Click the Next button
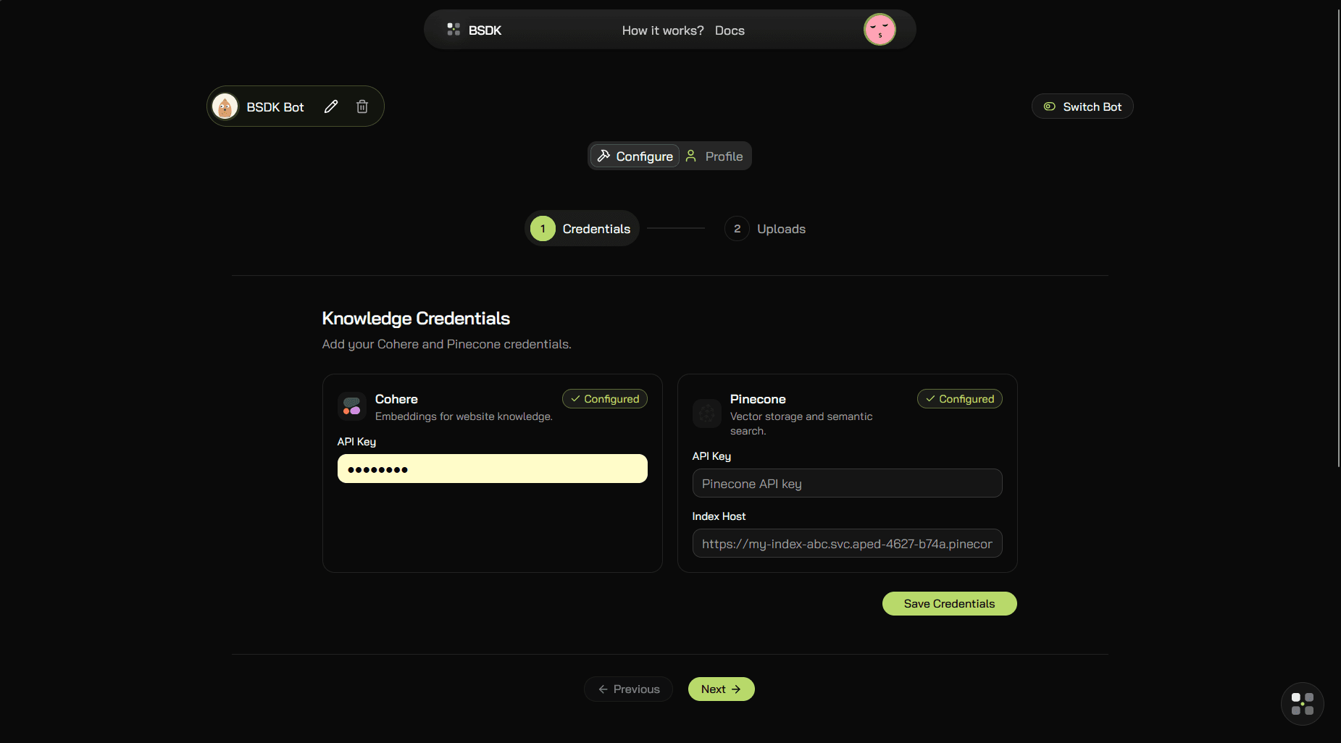This screenshot has height=743, width=1341. pyautogui.click(x=722, y=689)
